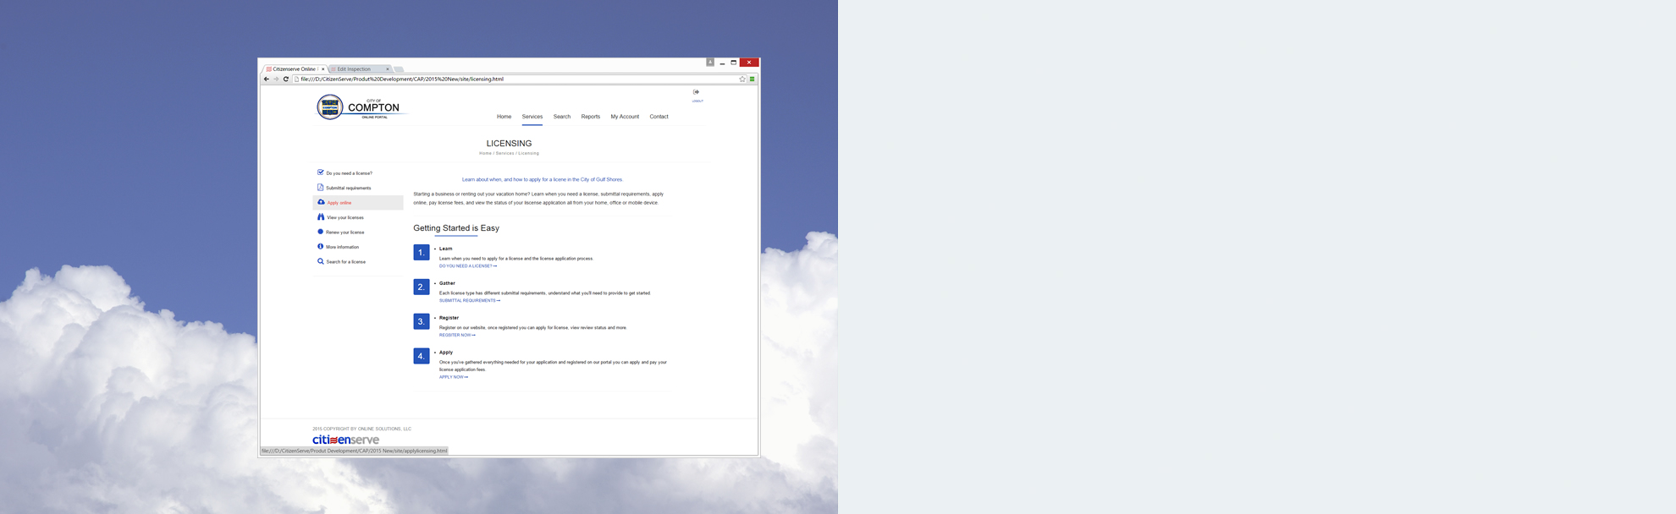Screen dimensions: 1676x514
Task: Click the magnifier Search for a license icon
Action: [x=320, y=261]
